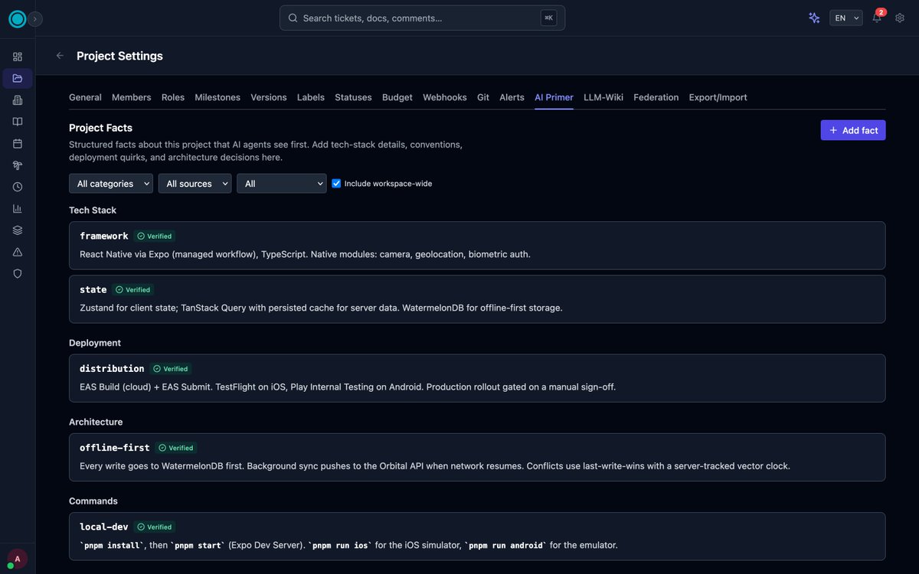Click the Deployment section heading
919x574 pixels.
95,343
